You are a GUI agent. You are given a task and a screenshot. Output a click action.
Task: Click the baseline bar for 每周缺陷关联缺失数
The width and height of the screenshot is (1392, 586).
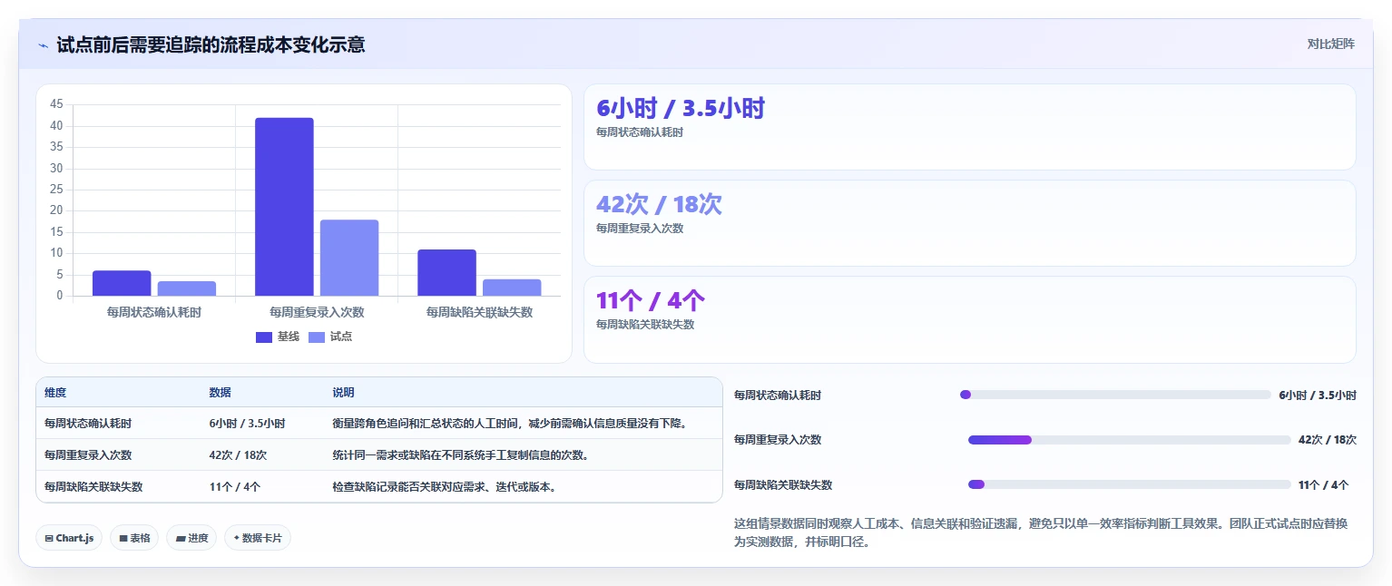pos(446,272)
